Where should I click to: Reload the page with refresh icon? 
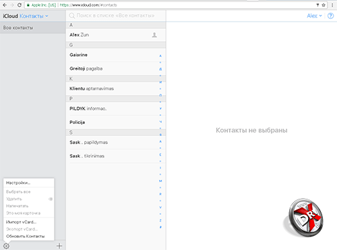coord(20,5)
